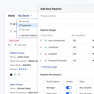Click Dibbert Group ratings stars
Screen dimensions: 94x94
point(24,69)
